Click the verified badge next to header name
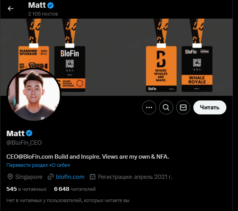 50,5
